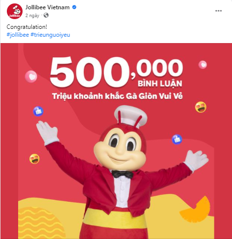Screen dimensions: 232x239
Task: Click the globe public privacy icon
Action: pyautogui.click(x=46, y=15)
